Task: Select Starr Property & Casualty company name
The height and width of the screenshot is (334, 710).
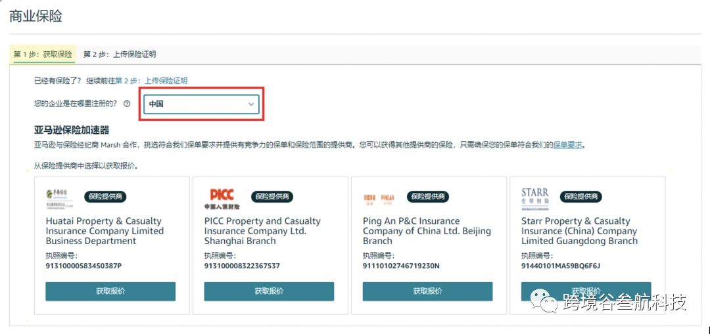Action: point(579,231)
